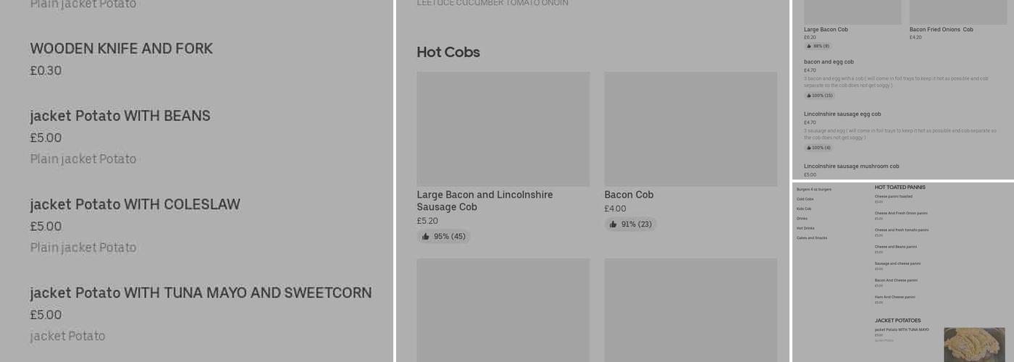Click the £4.00 Bacon Cob image placeholder
The width and height of the screenshot is (1014, 362).
pos(690,129)
